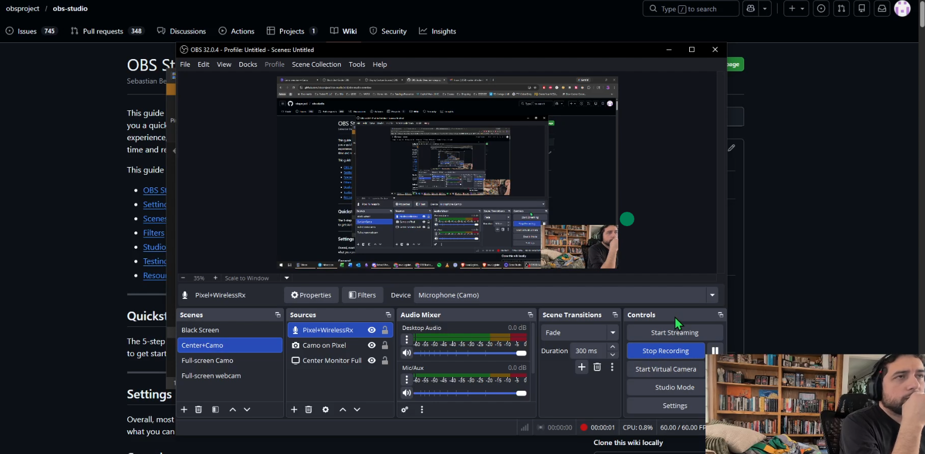
Task: Toggle lock on Center Monitor Full source
Action: click(385, 360)
